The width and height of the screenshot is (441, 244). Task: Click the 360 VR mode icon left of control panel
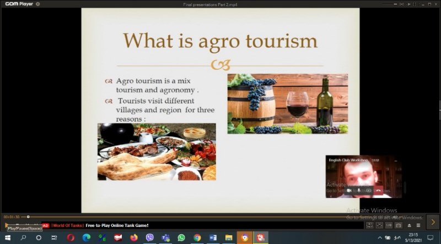369,225
